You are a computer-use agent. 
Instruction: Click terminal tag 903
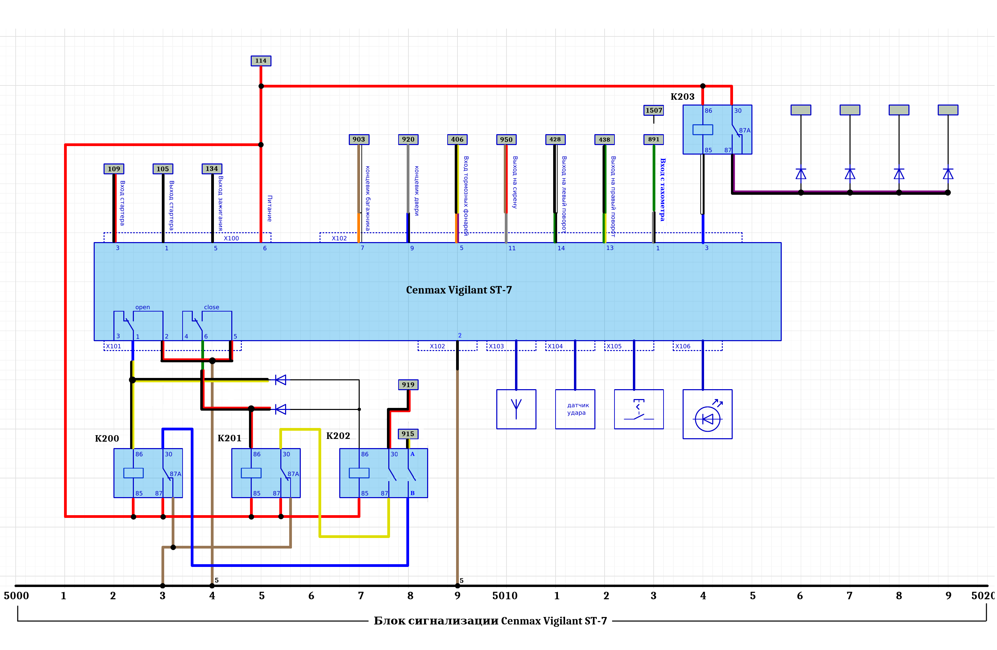pyautogui.click(x=360, y=140)
